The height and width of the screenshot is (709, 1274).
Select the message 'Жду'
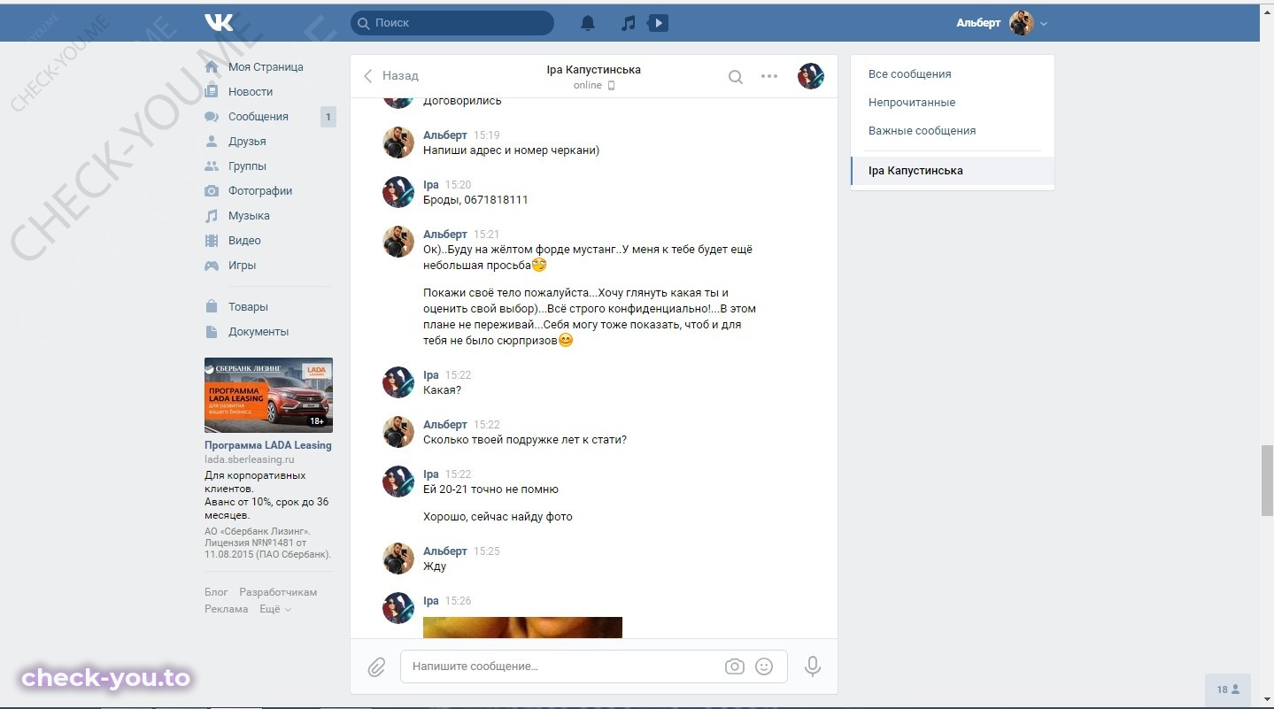tap(435, 566)
